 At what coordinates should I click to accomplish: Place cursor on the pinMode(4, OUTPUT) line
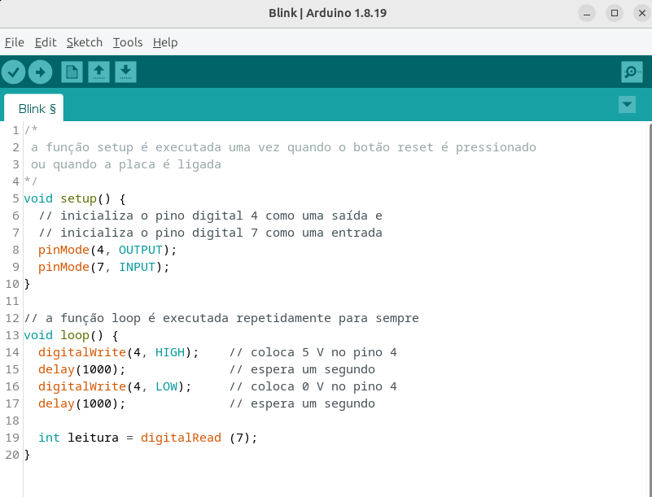107,250
